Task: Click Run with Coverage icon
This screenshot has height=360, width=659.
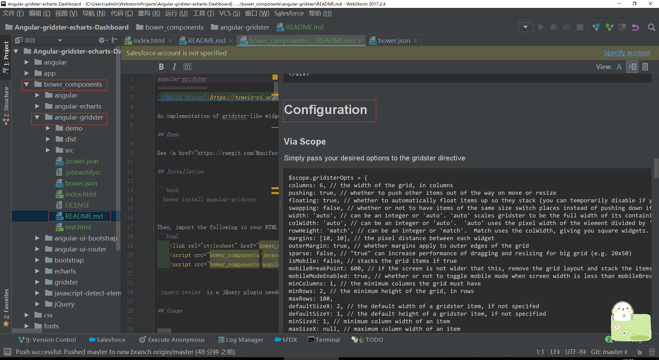Action: pos(567,27)
